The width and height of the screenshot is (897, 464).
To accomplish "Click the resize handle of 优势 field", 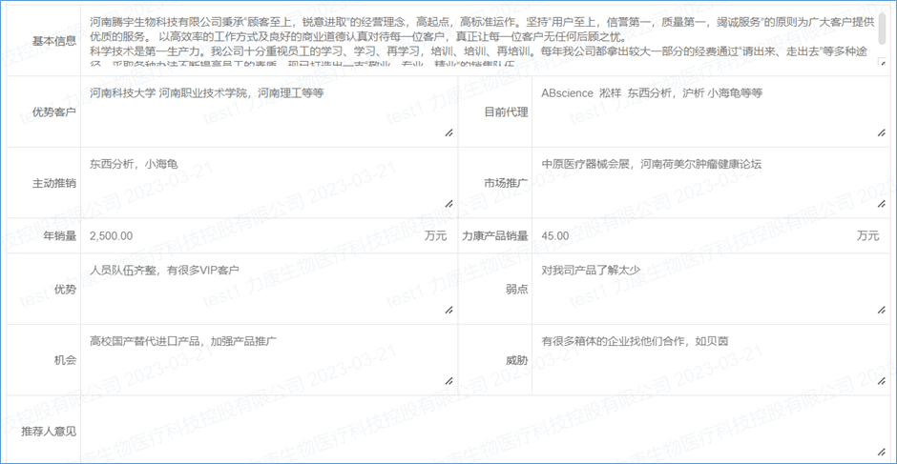I will click(x=448, y=310).
